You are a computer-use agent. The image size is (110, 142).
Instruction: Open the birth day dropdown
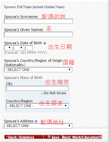[8, 48]
